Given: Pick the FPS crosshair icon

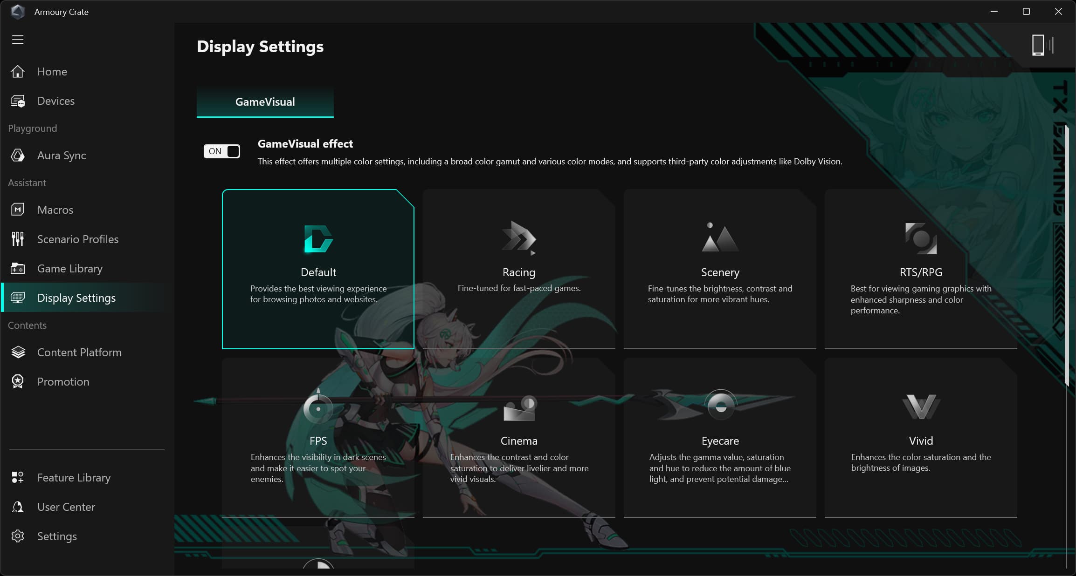Looking at the screenshot, I should pyautogui.click(x=318, y=407).
